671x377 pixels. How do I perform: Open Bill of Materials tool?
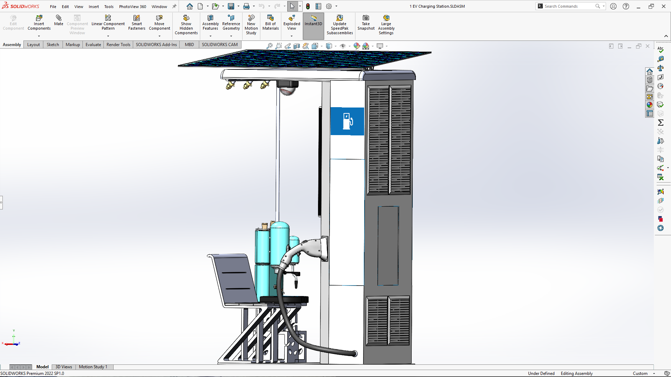(270, 18)
